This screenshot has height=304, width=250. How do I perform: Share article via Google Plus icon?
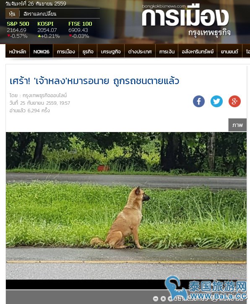click(x=234, y=101)
